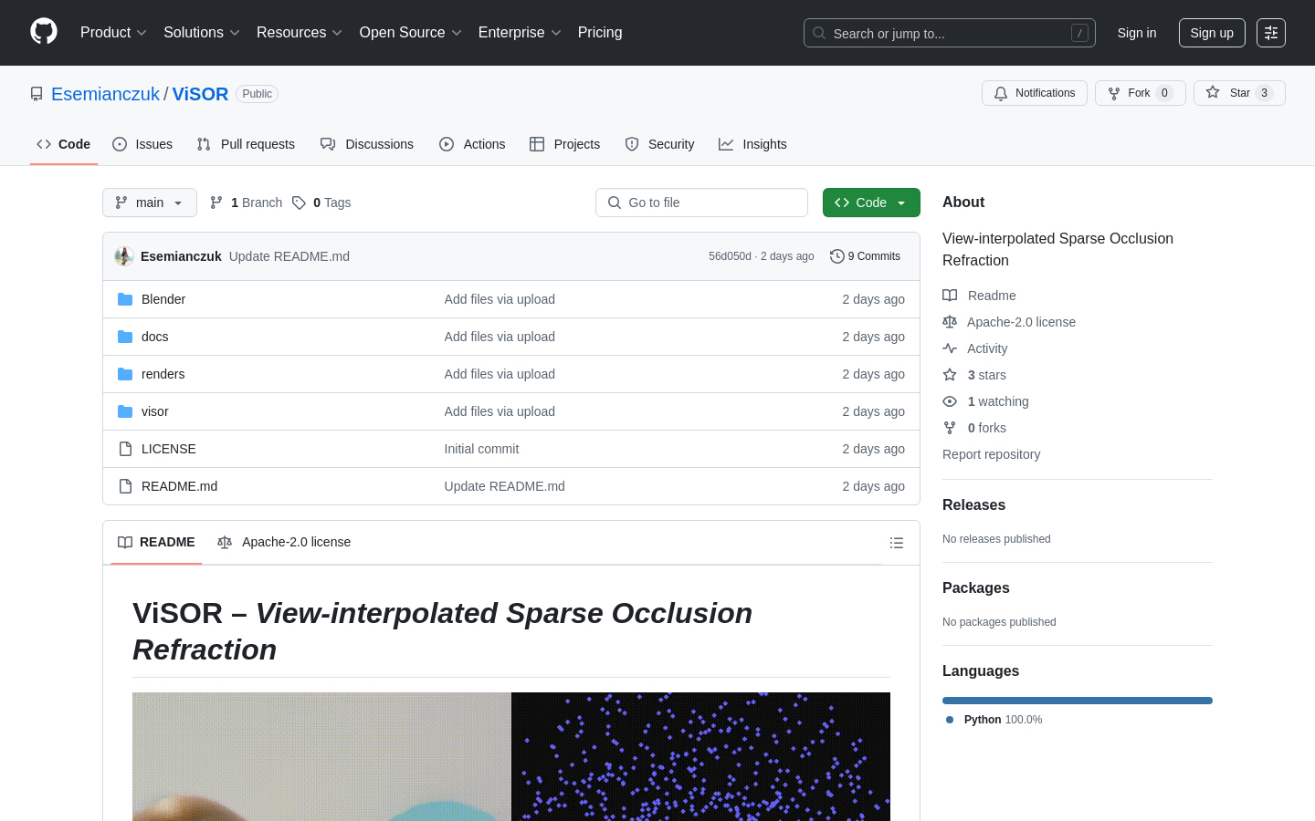The width and height of the screenshot is (1315, 821).
Task: Click the eye icon beside 1 watching
Action: point(950,401)
